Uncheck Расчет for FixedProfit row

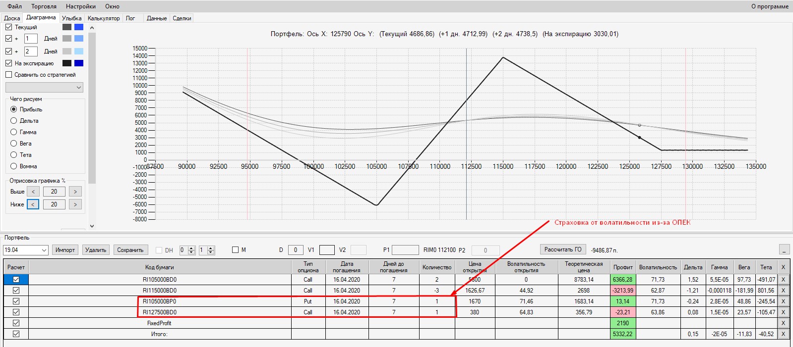point(16,323)
